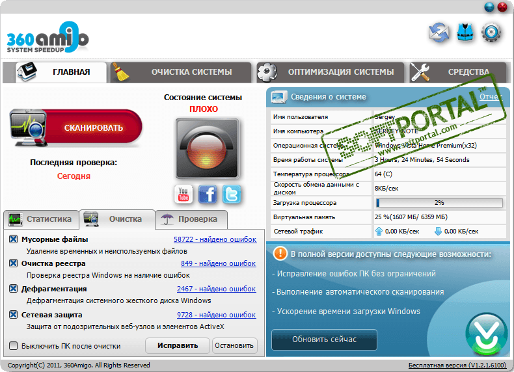Click the system info monitor icon

click(x=279, y=97)
